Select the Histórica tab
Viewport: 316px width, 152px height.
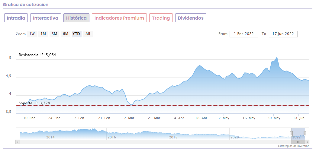point(76,18)
